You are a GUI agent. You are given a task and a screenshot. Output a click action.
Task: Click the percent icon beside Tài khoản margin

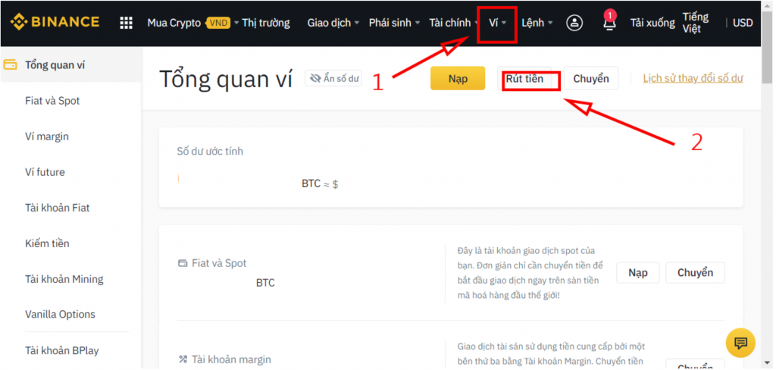coord(183,359)
